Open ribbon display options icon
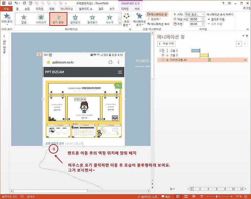 (229, 3)
